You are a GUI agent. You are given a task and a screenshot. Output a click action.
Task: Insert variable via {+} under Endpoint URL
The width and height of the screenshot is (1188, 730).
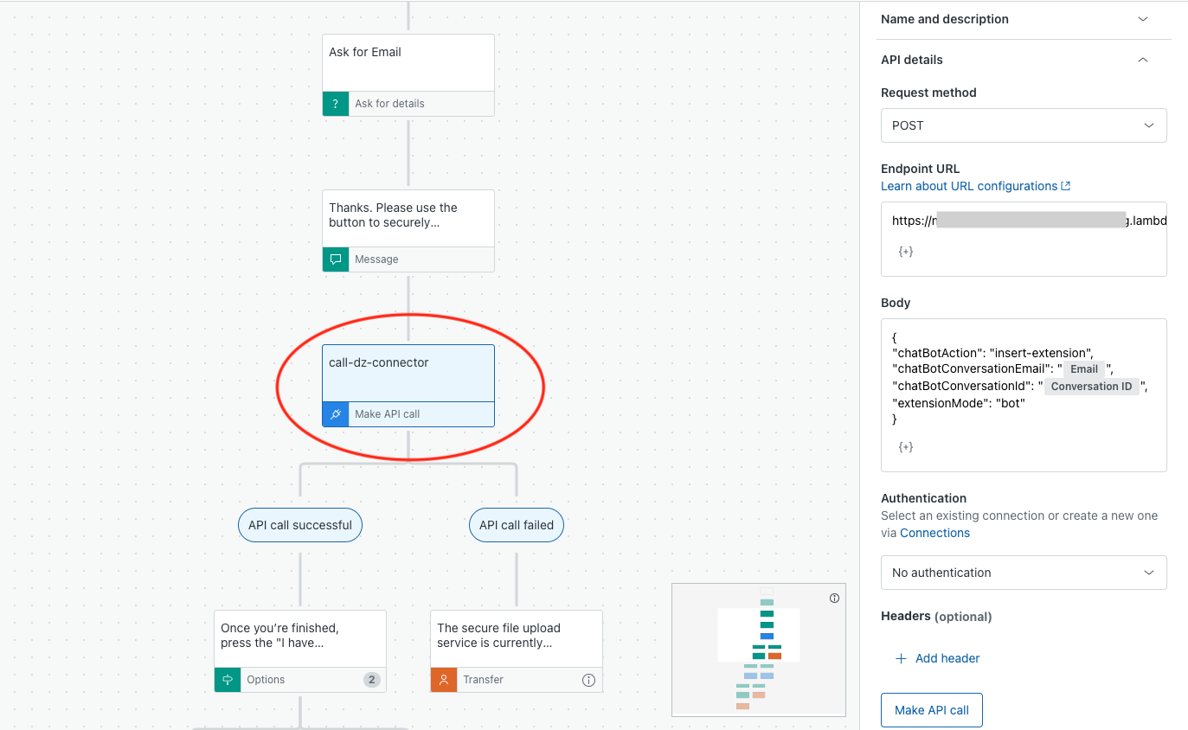906,252
